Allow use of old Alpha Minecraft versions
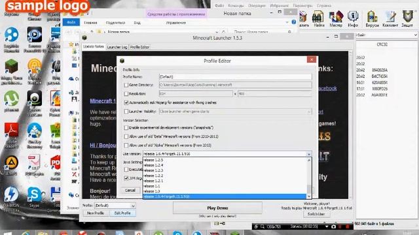This screenshot has width=419, height=235. (126, 145)
